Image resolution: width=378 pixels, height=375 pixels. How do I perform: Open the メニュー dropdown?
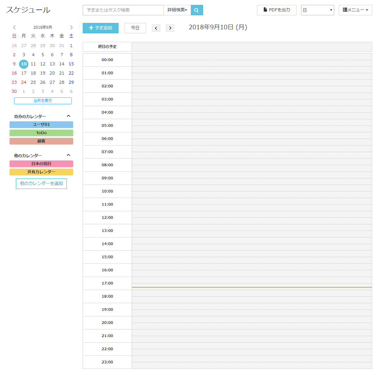point(355,10)
